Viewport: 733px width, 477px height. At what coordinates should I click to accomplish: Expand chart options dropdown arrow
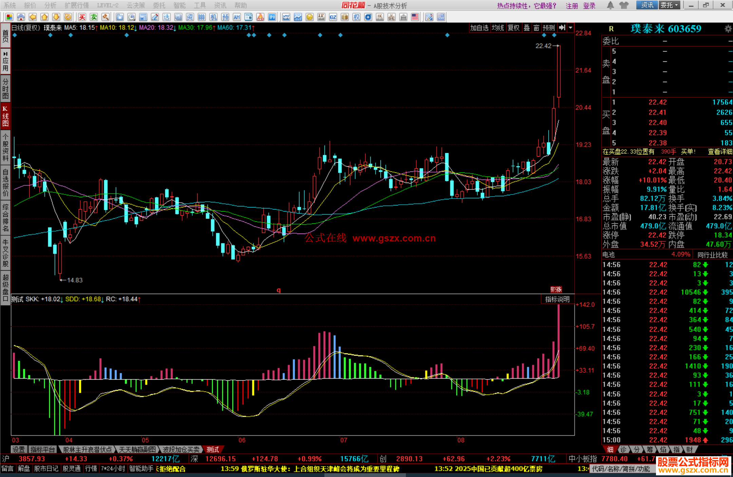[570, 28]
